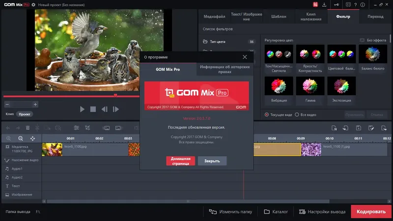Click the download icon in title bar

pos(324,4)
